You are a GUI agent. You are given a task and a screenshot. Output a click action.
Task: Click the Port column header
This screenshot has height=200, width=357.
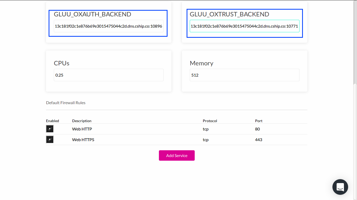tap(258, 121)
